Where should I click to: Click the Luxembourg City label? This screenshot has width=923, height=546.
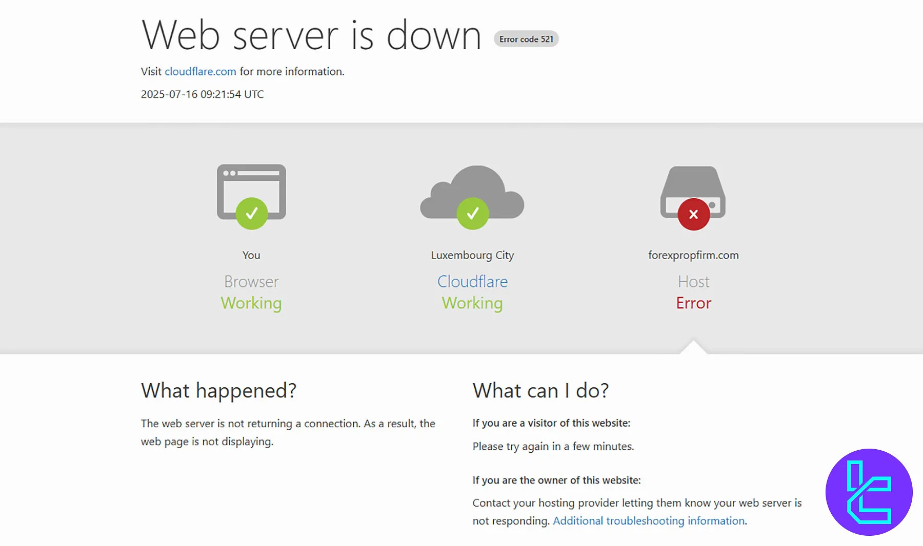click(x=472, y=255)
